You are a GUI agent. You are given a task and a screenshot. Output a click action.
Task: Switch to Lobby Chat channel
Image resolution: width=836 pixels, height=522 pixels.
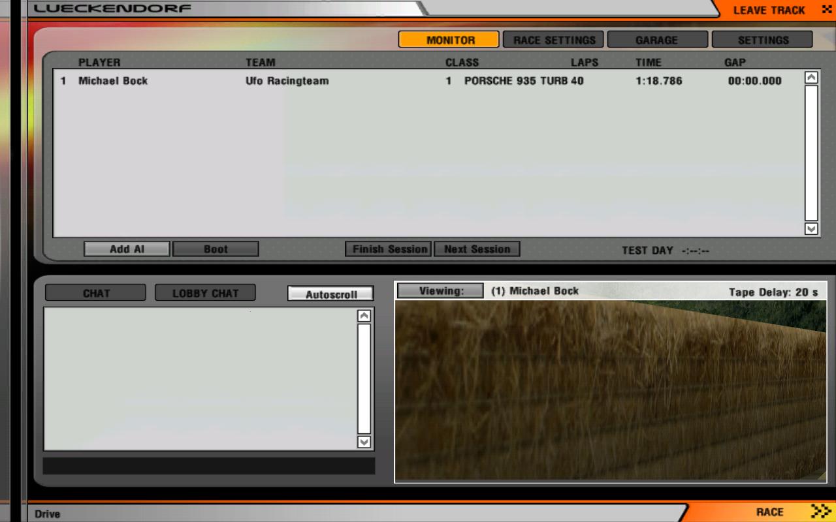point(205,293)
